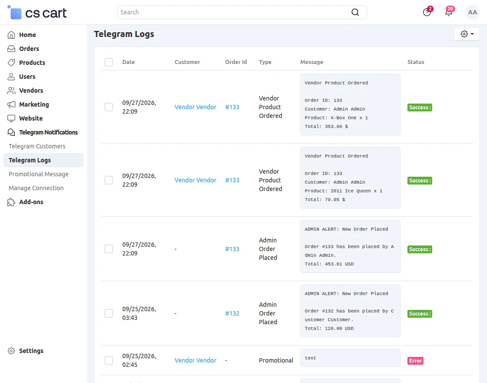Open Products via the tag icon
The image size is (487, 383).
pyautogui.click(x=11, y=63)
